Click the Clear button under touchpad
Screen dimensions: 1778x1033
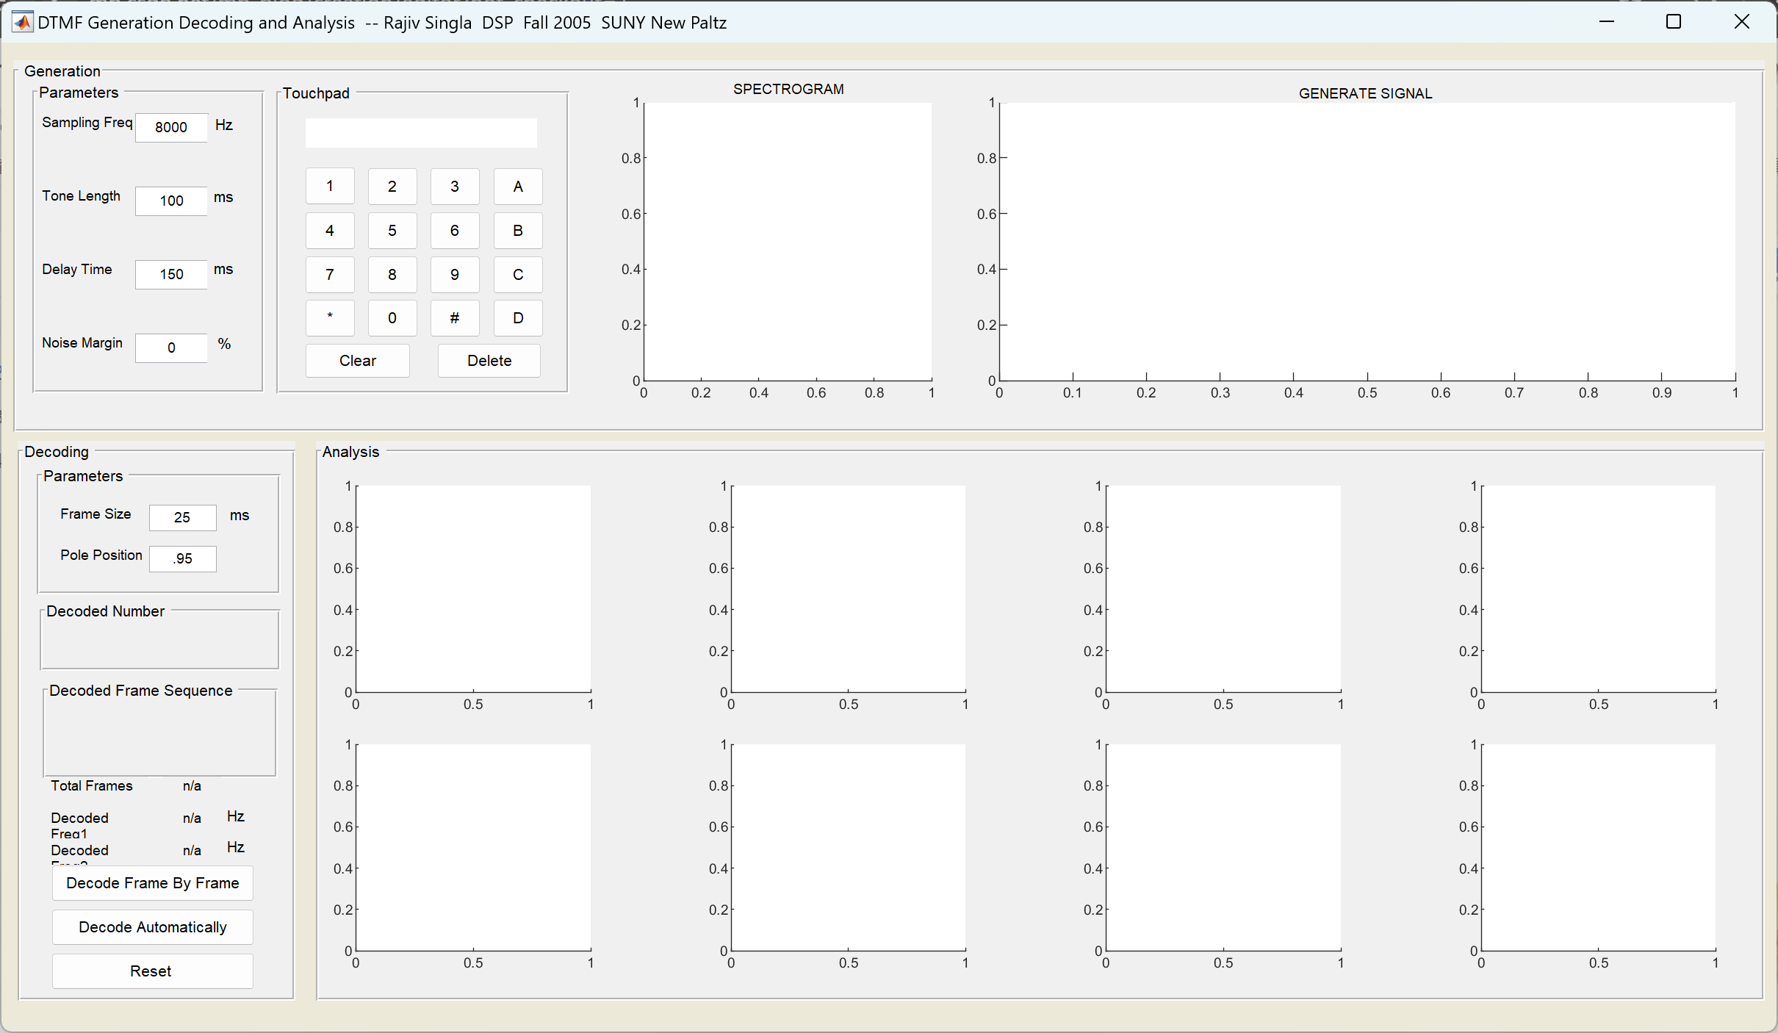(357, 361)
